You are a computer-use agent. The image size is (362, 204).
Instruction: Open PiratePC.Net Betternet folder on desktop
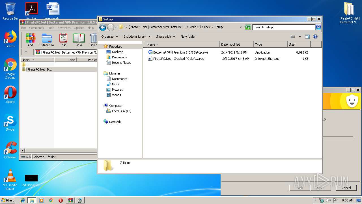[x=350, y=13]
